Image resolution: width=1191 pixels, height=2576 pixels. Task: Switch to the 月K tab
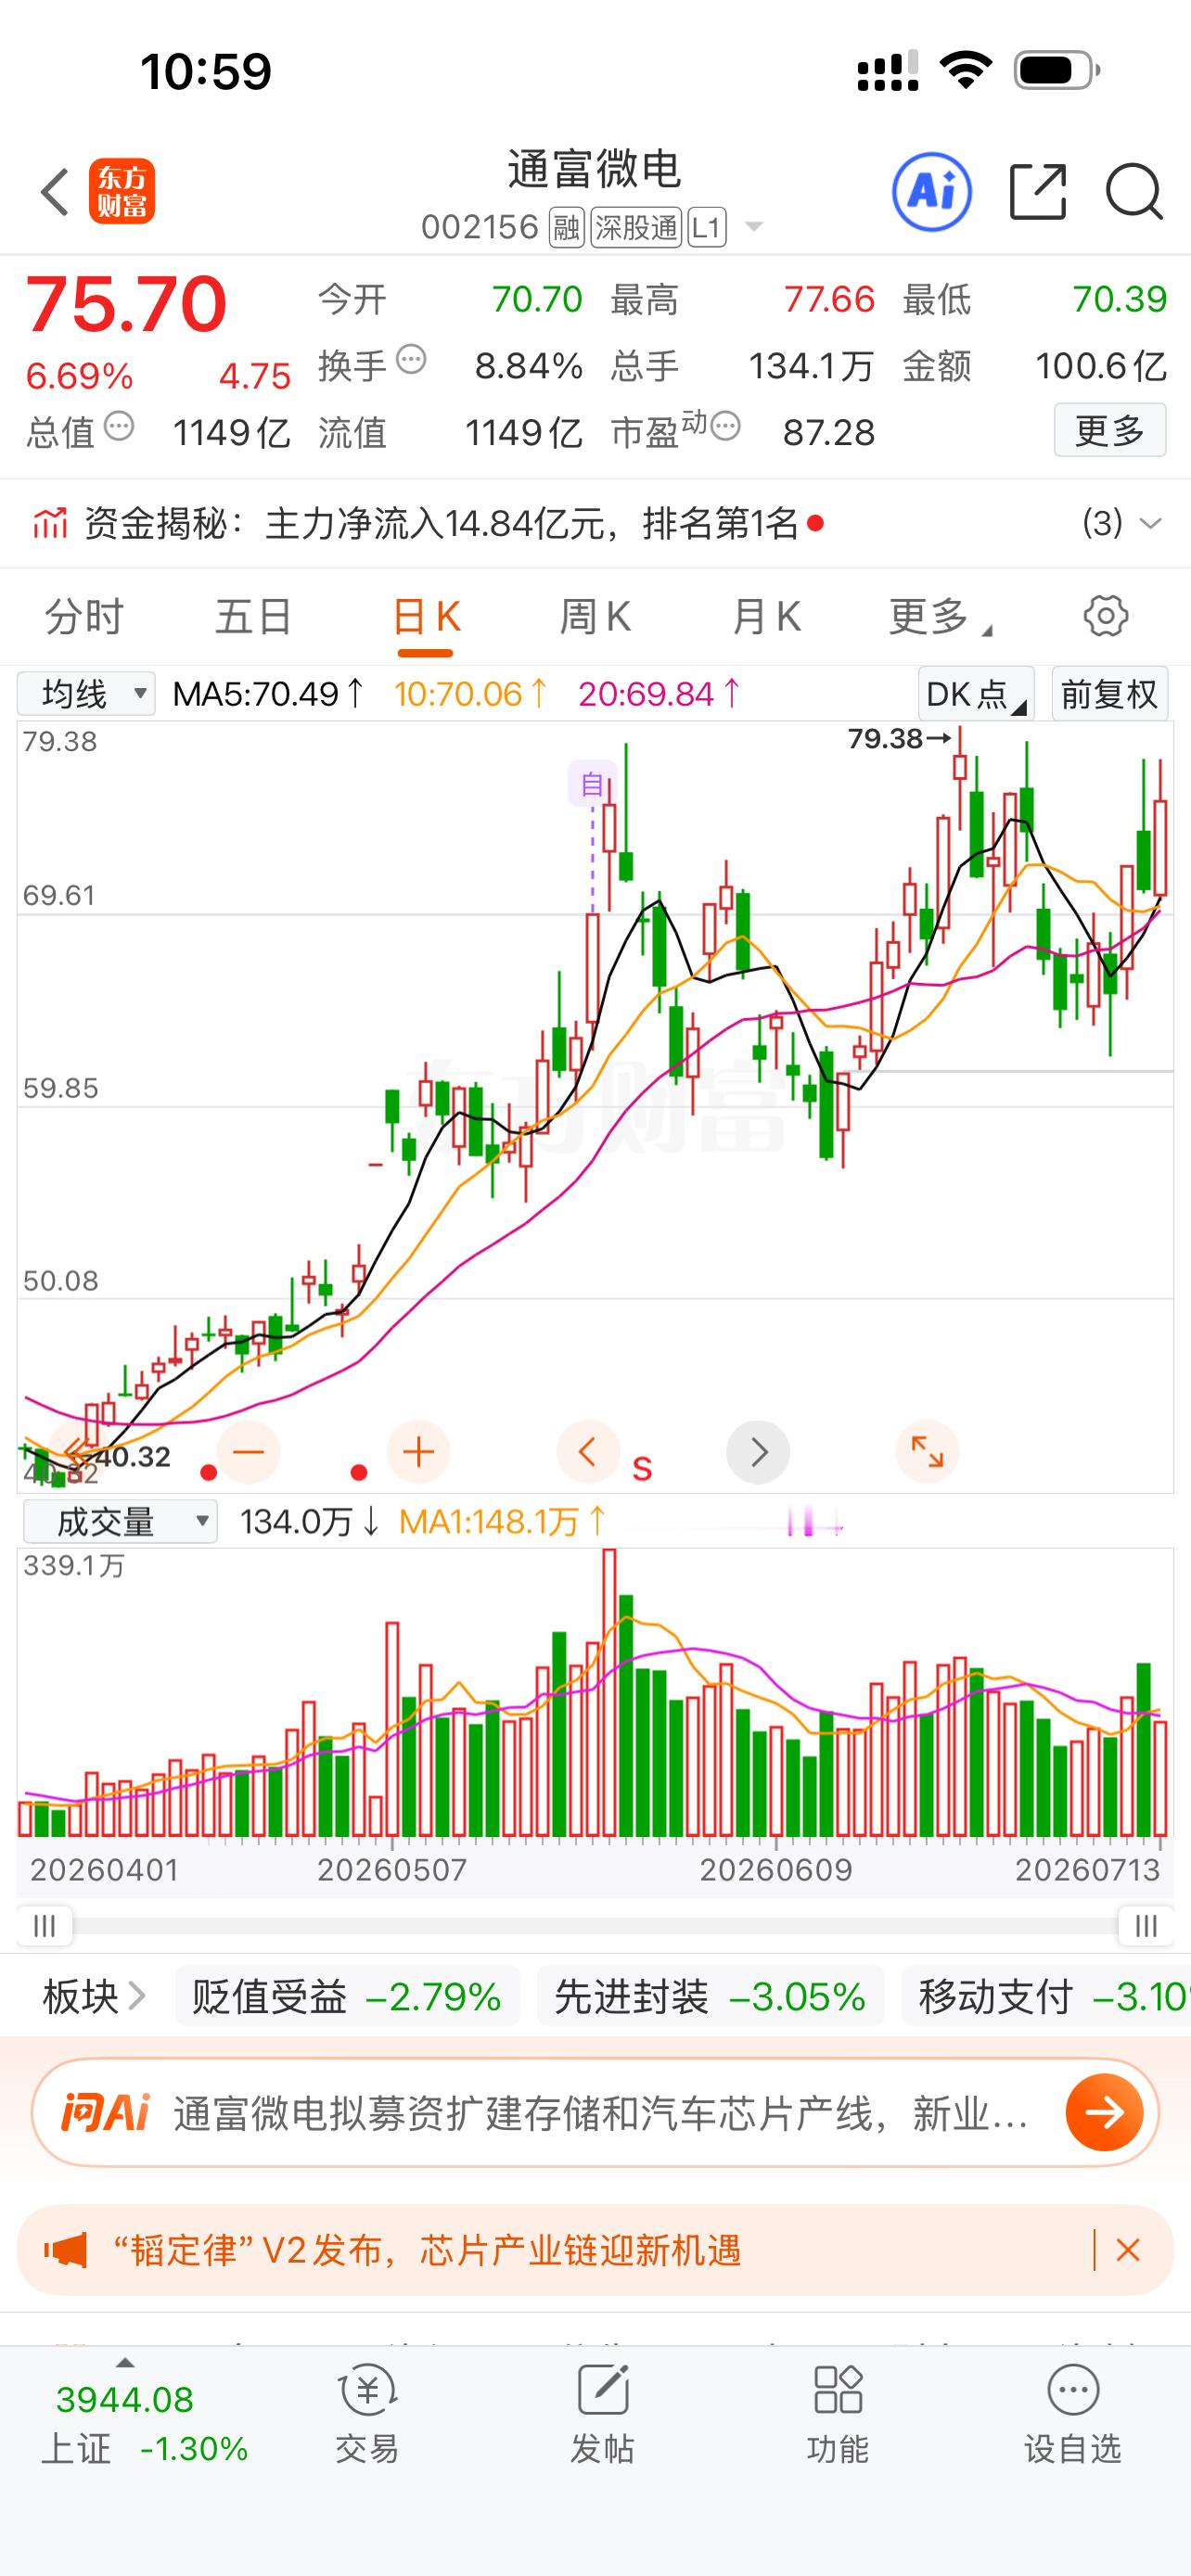click(766, 616)
